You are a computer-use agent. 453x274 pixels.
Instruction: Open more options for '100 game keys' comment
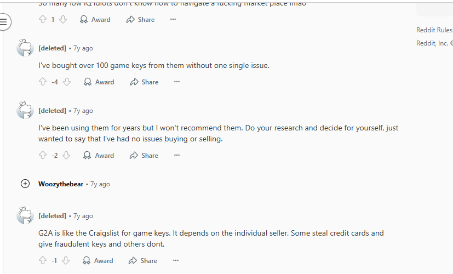coord(177,82)
